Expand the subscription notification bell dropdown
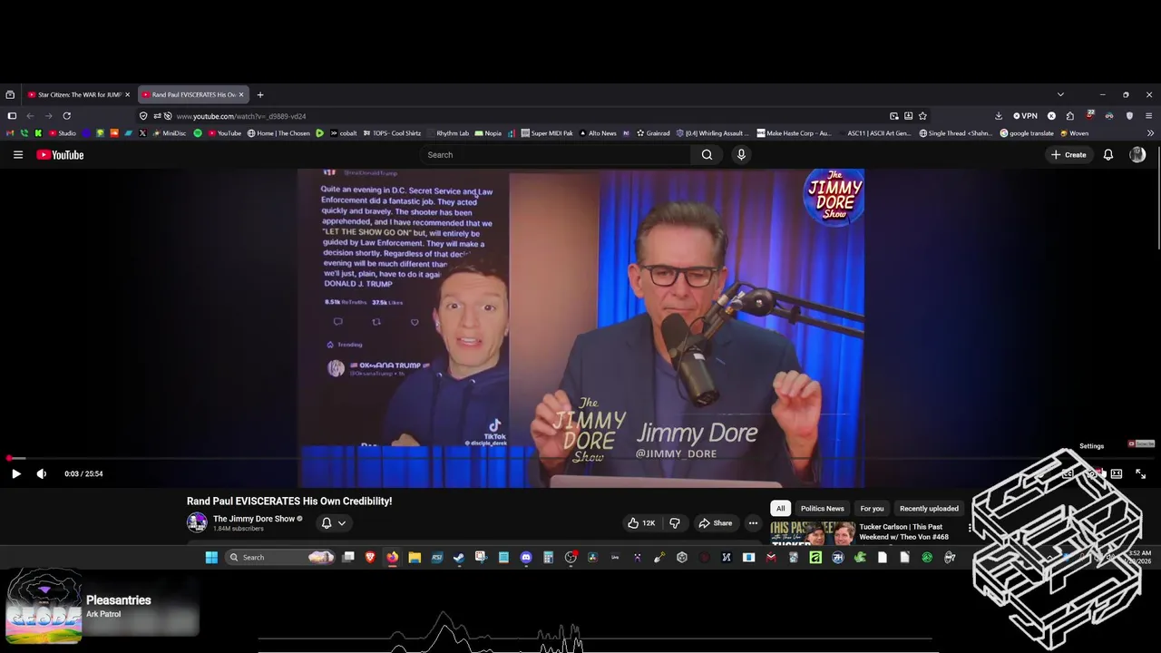This screenshot has width=1161, height=653. pyautogui.click(x=333, y=523)
